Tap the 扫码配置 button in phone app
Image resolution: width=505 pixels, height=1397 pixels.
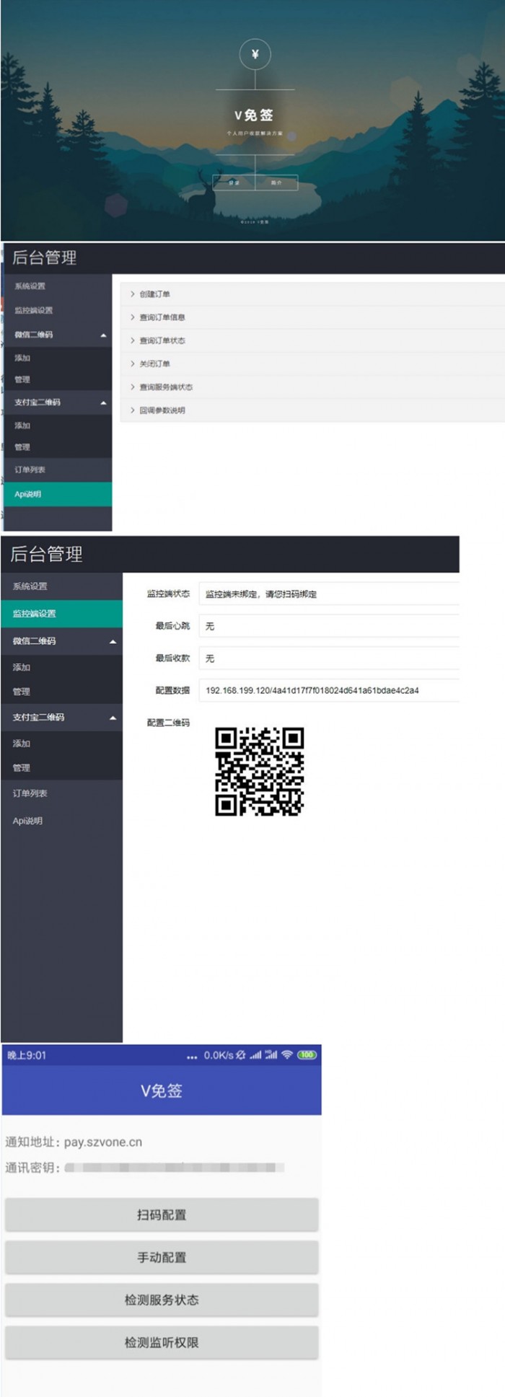click(x=162, y=1215)
